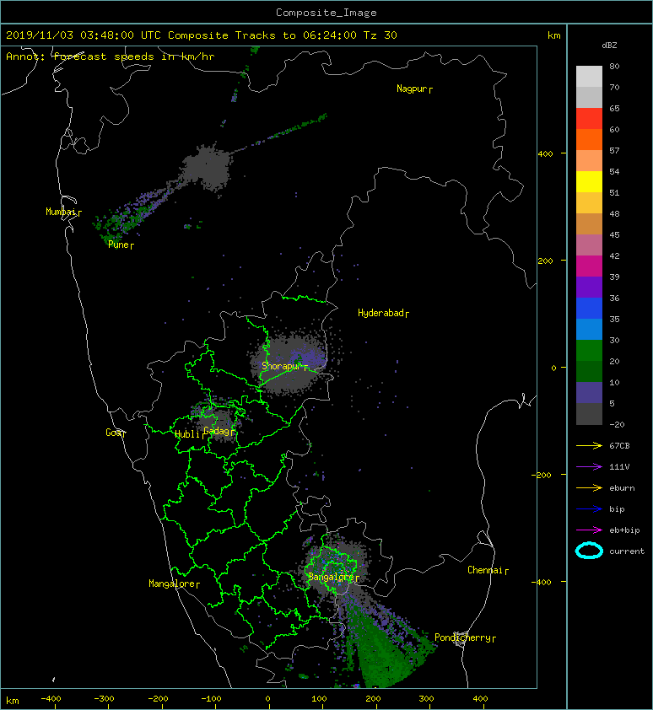
Task: Click the blue bip arrow legend icon
Action: pyautogui.click(x=589, y=509)
